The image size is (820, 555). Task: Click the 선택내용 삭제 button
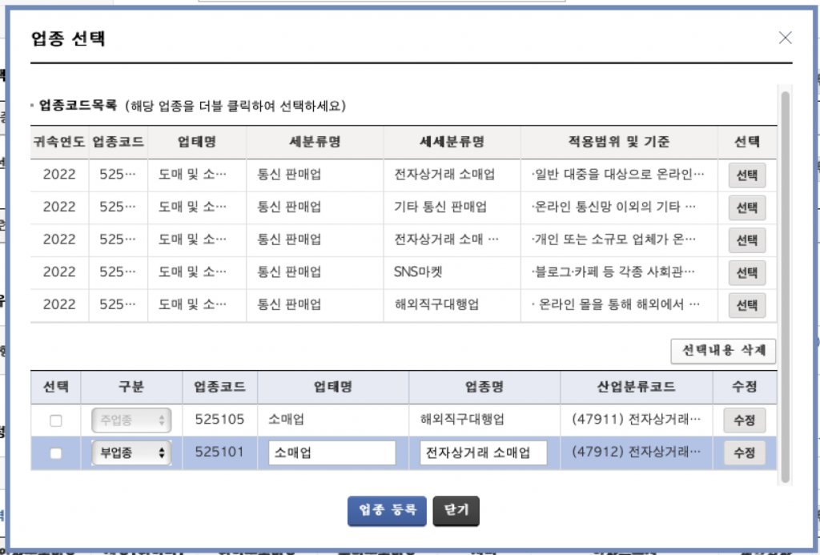(x=723, y=351)
